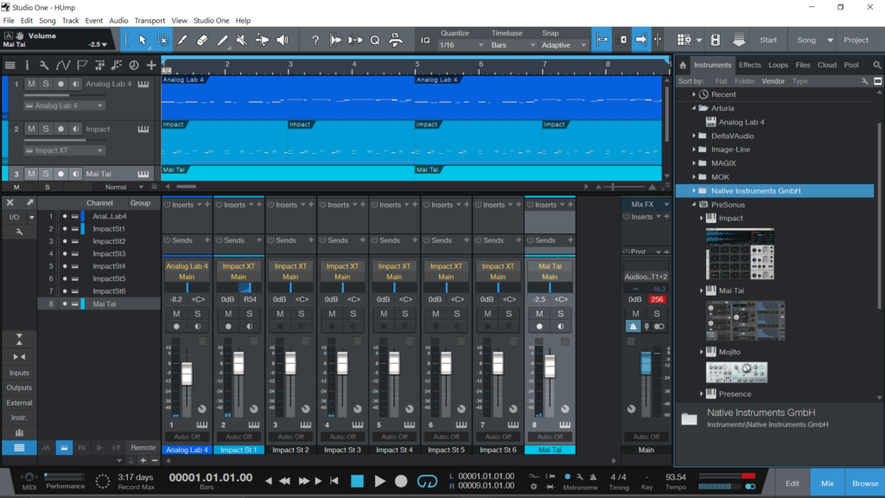The image size is (885, 498).
Task: Toggle the metronome in transport
Action: pos(567,476)
